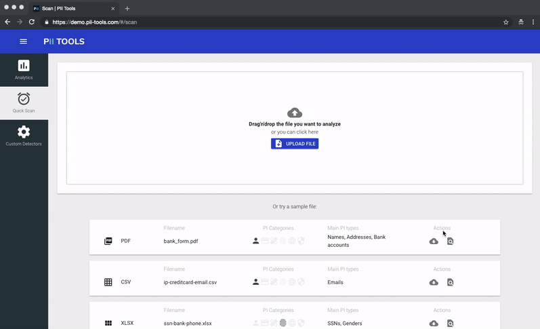
Task: Scan the ssn-bank-phone.xlsx sample
Action: [x=450, y=323]
